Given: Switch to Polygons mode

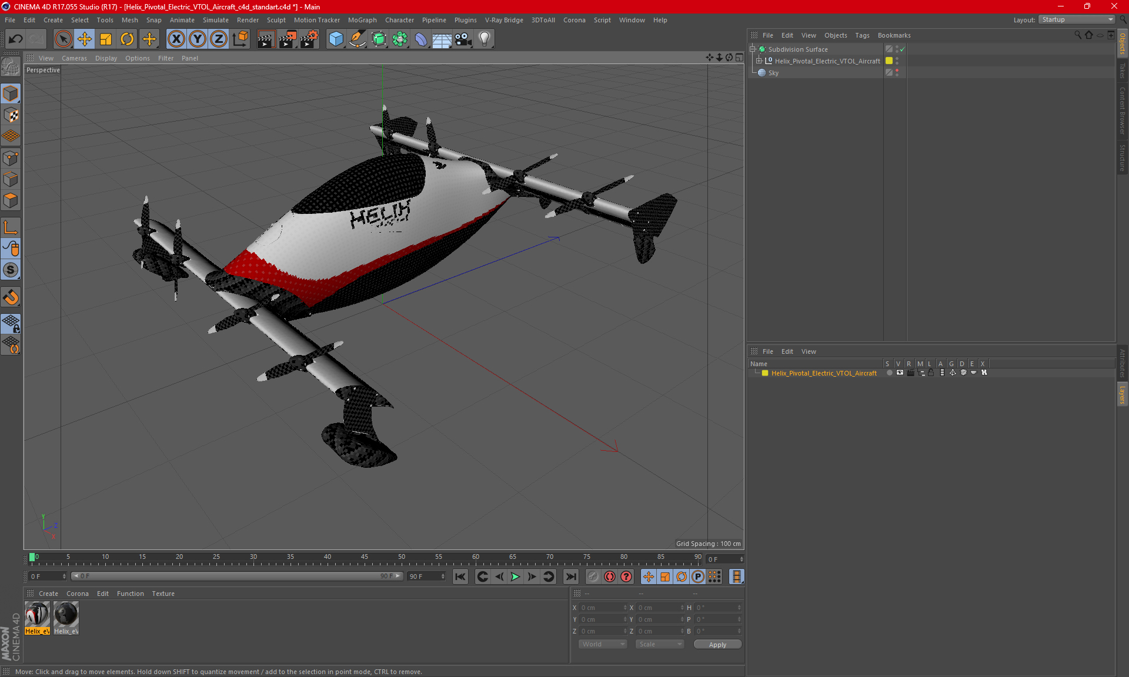Looking at the screenshot, I should 11,200.
